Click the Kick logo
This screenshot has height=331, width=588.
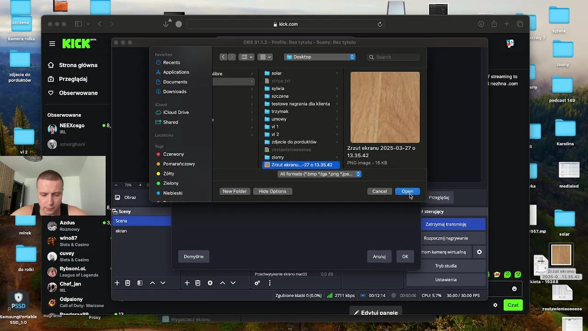click(x=79, y=43)
